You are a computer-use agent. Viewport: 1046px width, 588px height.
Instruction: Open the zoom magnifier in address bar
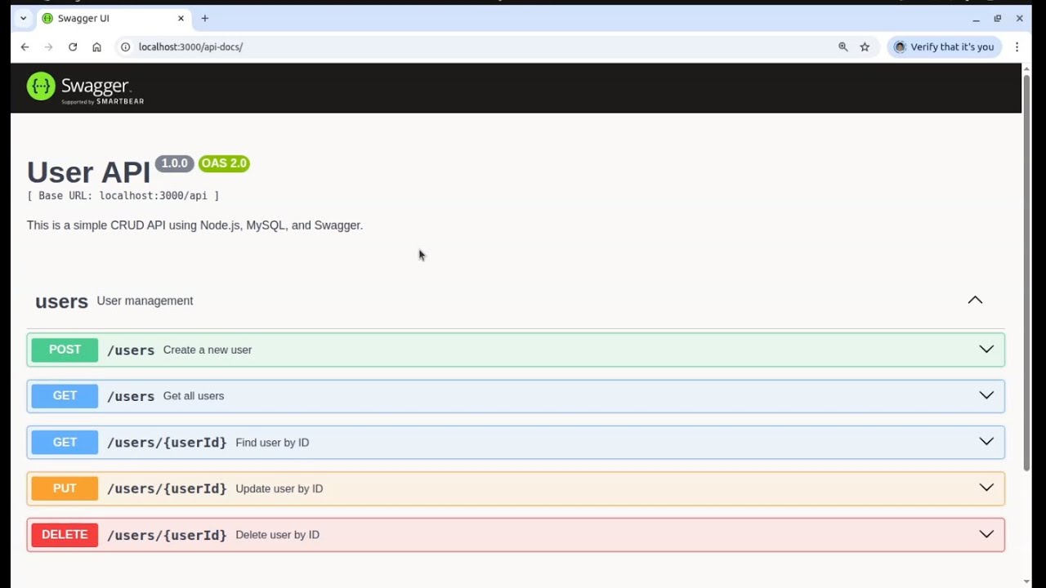click(843, 47)
